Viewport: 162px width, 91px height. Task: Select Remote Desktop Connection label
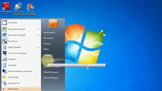[x=20, y=71]
